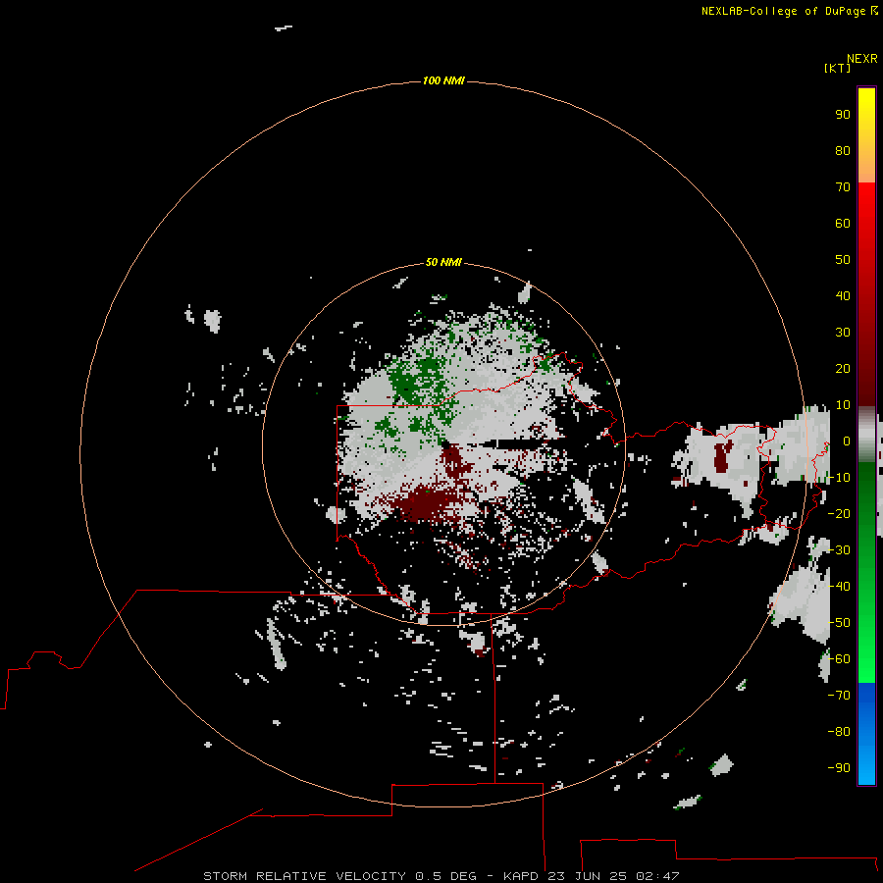This screenshot has height=883, width=883.
Task: Click the "50 NMI" range ring label
Action: [443, 262]
